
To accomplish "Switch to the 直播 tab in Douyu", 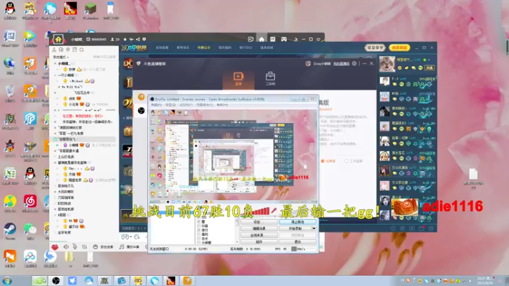I will click(238, 79).
